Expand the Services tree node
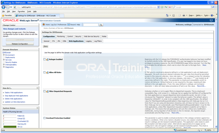Viewport: 219px width, 133px height. click(4, 60)
